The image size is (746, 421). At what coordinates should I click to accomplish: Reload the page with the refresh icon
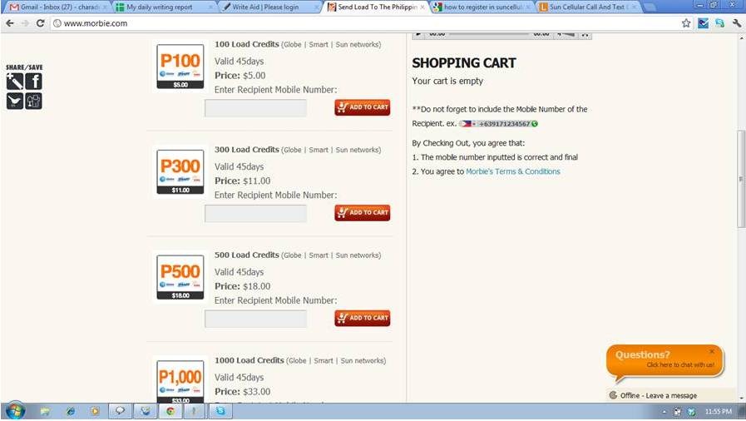(41, 23)
